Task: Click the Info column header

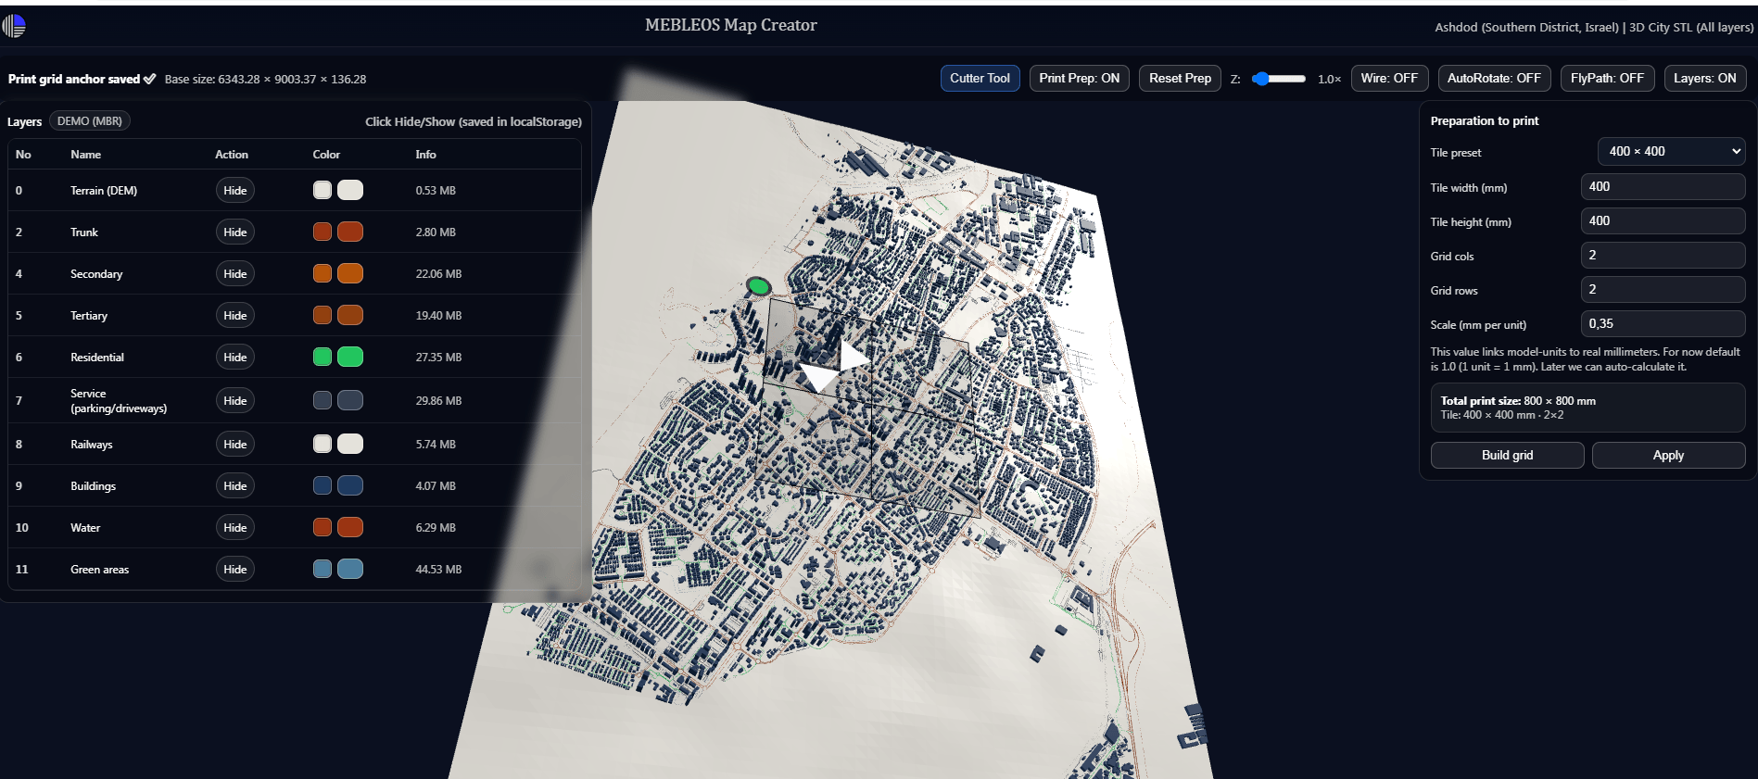Action: (425, 155)
